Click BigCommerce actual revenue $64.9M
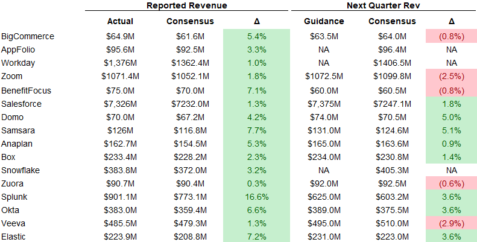This screenshot has width=477, height=242. (x=120, y=37)
